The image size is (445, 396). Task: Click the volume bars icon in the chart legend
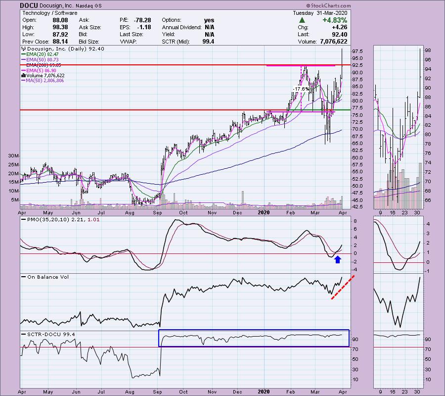tap(24, 76)
